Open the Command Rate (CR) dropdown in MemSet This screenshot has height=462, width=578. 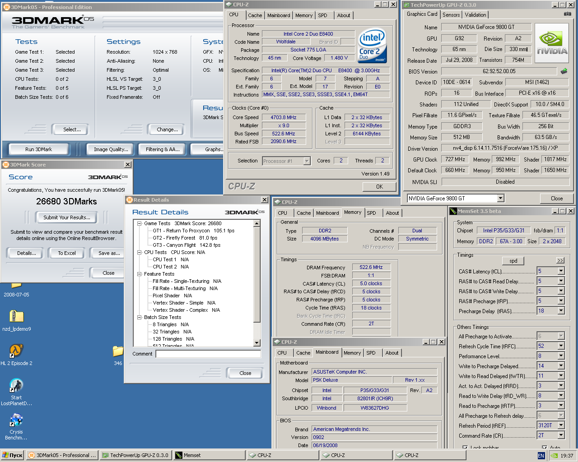click(x=561, y=435)
